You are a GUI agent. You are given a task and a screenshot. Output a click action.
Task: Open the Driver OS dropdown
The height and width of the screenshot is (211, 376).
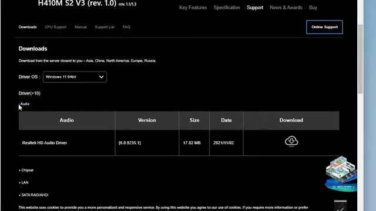[x=75, y=77]
